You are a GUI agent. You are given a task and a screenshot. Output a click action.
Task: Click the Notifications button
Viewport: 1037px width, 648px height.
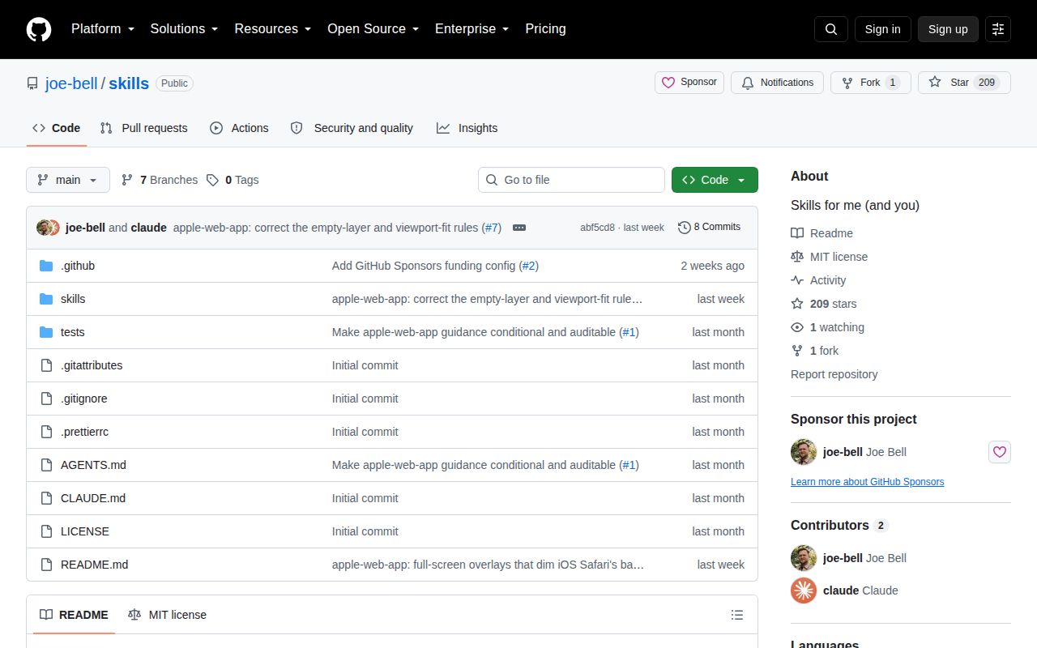pos(777,83)
